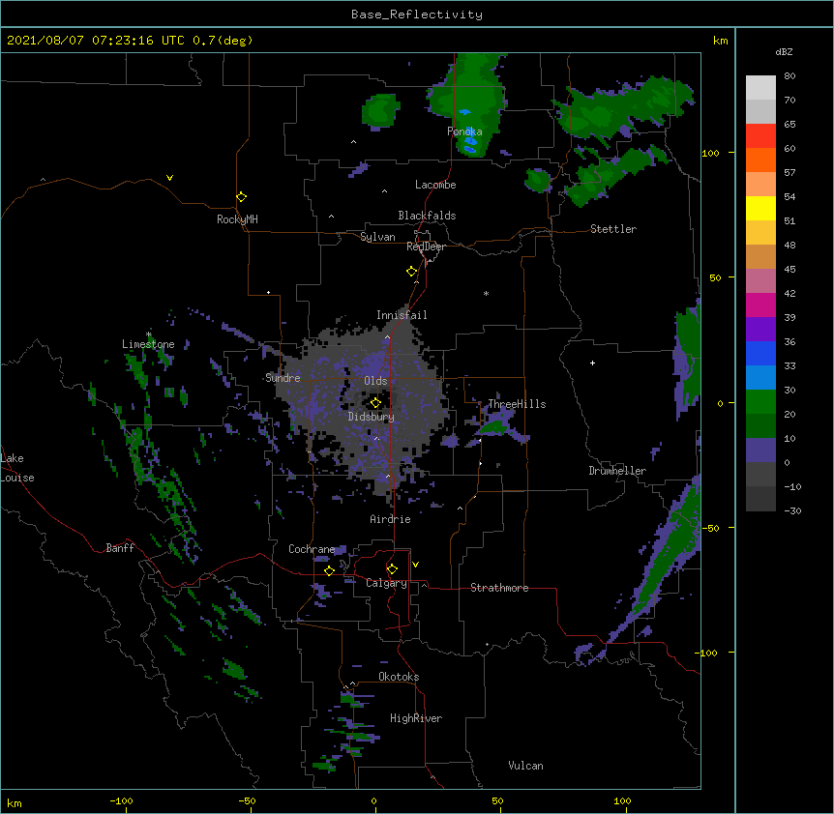
Task: Select the slate purple 0–10 dBZ legend swatch
Action: tap(760, 451)
